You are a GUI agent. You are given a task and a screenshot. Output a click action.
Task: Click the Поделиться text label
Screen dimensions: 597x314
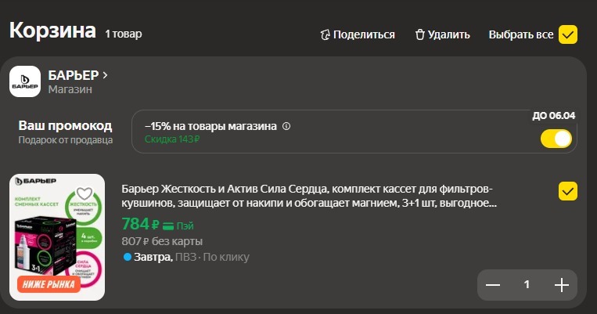pyautogui.click(x=364, y=34)
